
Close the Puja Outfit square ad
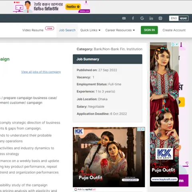click(x=143, y=129)
